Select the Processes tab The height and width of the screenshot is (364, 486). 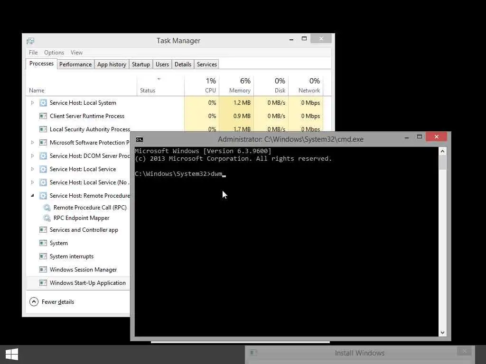tap(42, 64)
